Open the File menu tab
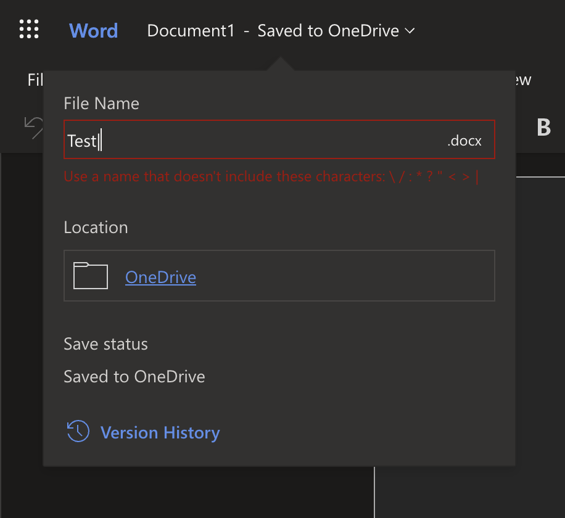The width and height of the screenshot is (565, 518). tap(35, 80)
